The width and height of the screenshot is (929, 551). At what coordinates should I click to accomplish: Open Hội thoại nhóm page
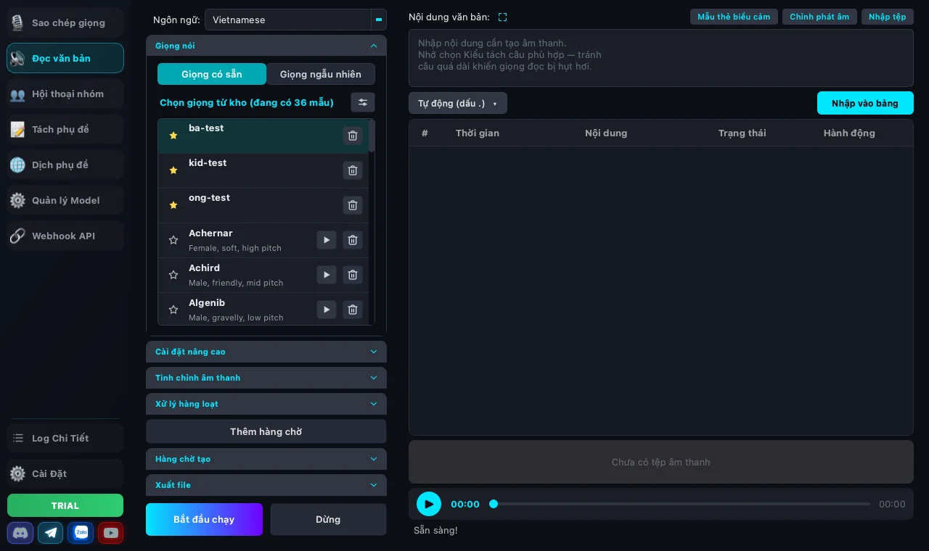[x=65, y=94]
